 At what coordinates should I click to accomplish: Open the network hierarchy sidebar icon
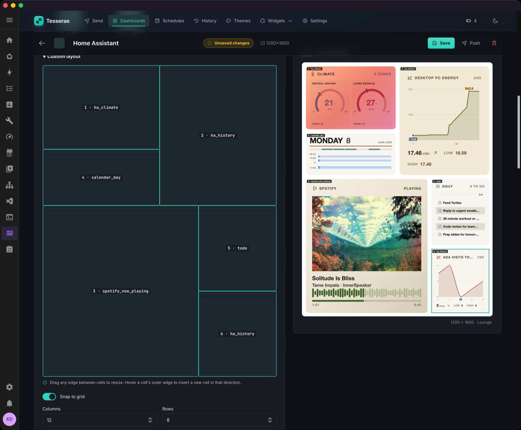click(9, 185)
